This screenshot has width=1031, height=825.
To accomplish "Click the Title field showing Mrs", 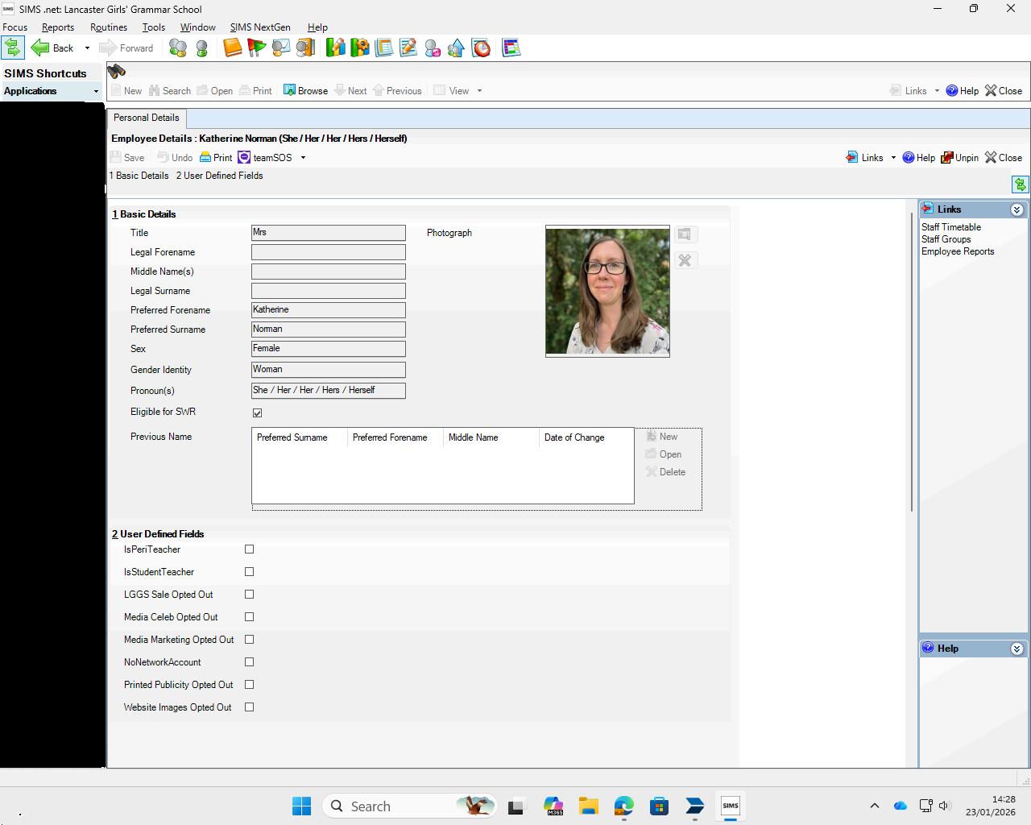I will click(329, 233).
